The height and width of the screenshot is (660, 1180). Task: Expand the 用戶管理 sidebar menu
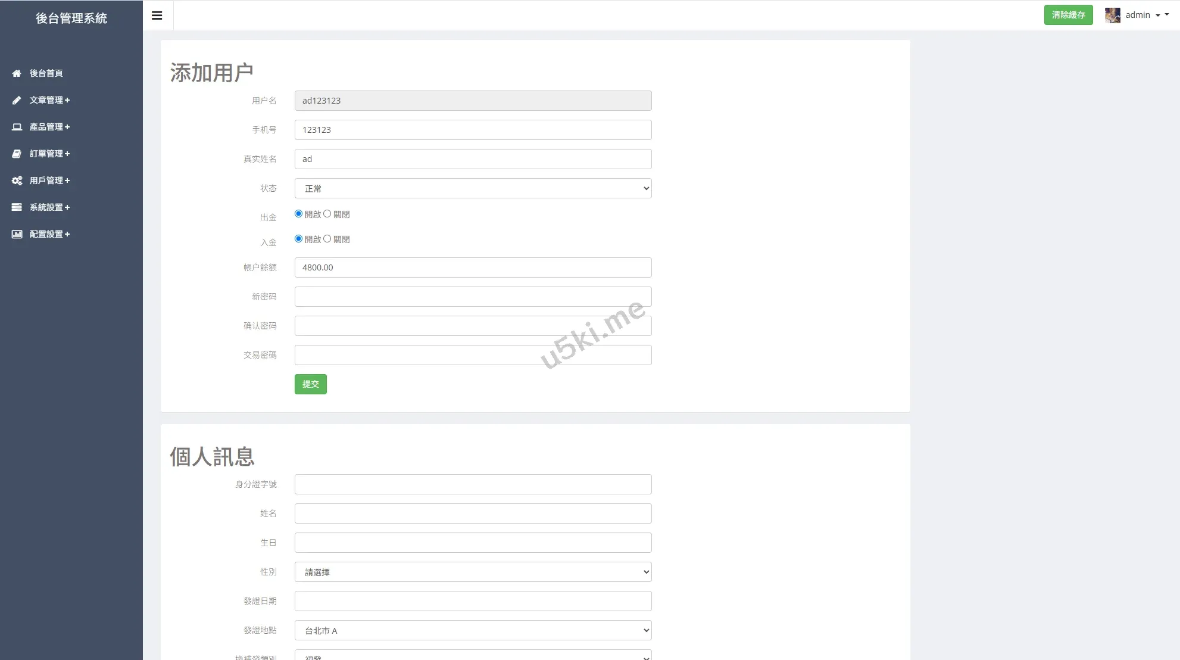[x=50, y=180]
